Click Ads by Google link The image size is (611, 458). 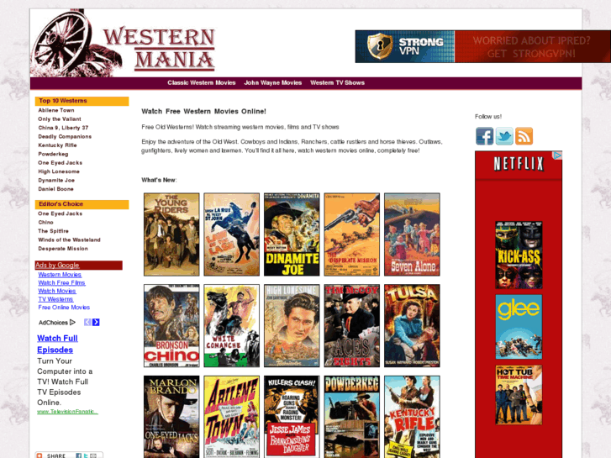pos(57,266)
